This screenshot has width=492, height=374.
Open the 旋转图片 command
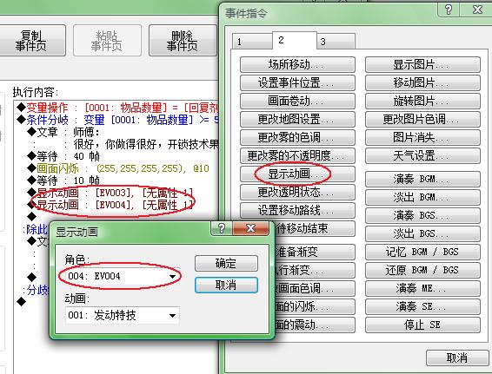coord(422,101)
